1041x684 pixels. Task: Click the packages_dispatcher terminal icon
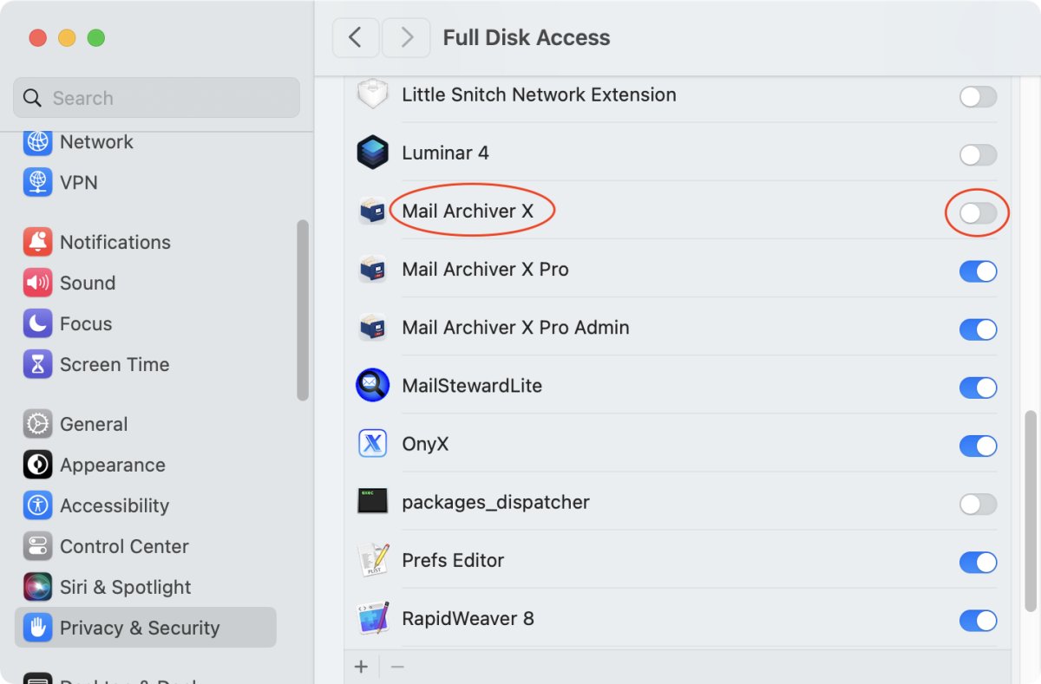372,502
